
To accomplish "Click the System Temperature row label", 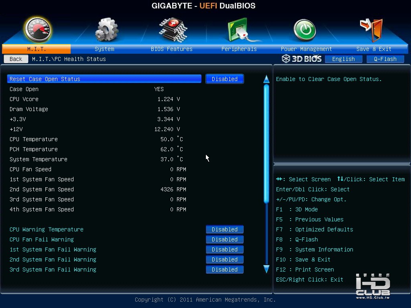I will (x=39, y=159).
